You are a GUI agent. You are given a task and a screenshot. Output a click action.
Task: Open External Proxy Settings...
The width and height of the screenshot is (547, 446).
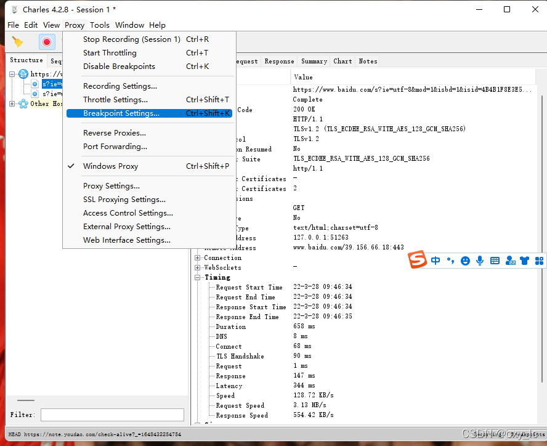(x=149, y=227)
